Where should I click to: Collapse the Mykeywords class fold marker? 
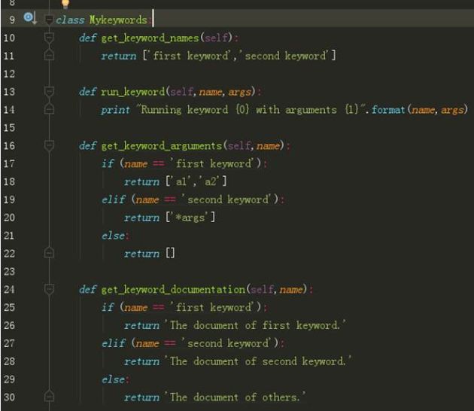(49, 20)
